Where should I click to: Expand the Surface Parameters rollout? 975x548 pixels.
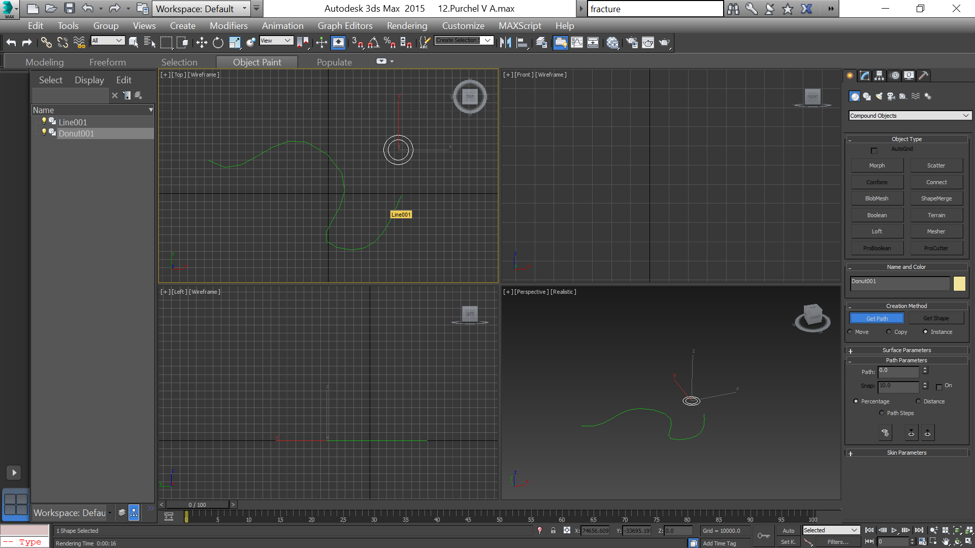tap(906, 350)
